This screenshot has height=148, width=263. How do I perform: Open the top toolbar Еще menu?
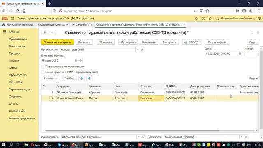253,42
